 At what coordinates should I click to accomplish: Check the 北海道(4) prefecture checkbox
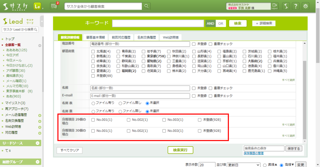[93, 52]
